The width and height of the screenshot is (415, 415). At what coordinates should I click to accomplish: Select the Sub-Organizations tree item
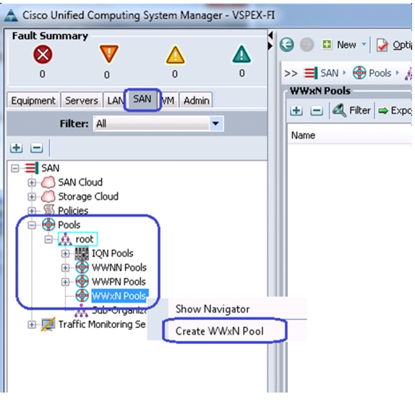119,310
